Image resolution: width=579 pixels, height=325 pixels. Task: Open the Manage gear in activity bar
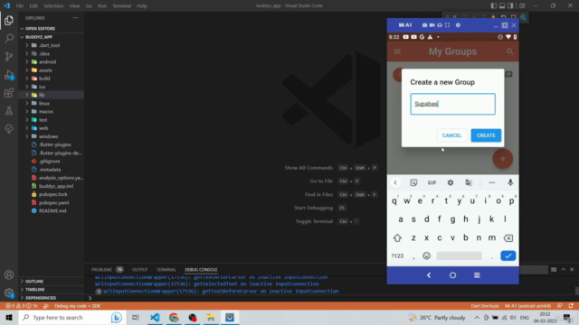click(9, 292)
